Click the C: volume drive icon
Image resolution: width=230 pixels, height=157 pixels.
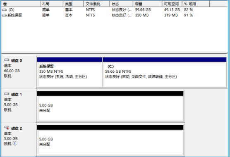[x=5, y=10]
